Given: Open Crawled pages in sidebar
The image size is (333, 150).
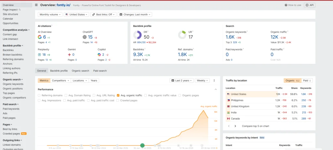Looking at the screenshot, I should coord(11,133).
